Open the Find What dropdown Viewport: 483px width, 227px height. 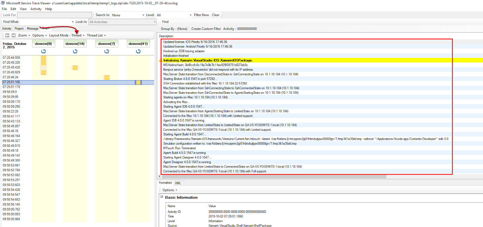[73, 22]
